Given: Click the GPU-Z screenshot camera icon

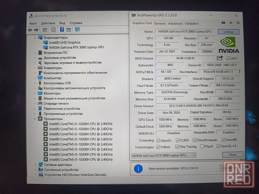Looking at the screenshot, I should tap(223, 23).
